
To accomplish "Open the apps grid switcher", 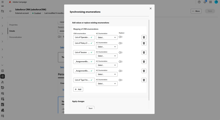I will (x=210, y=2).
